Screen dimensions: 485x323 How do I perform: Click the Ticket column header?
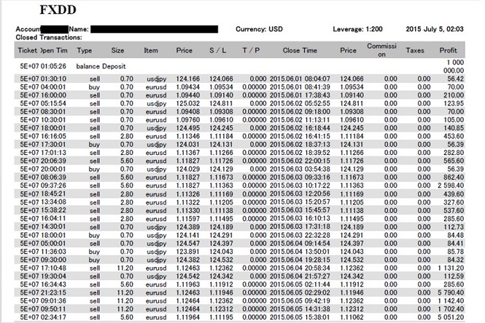[x=28, y=50]
